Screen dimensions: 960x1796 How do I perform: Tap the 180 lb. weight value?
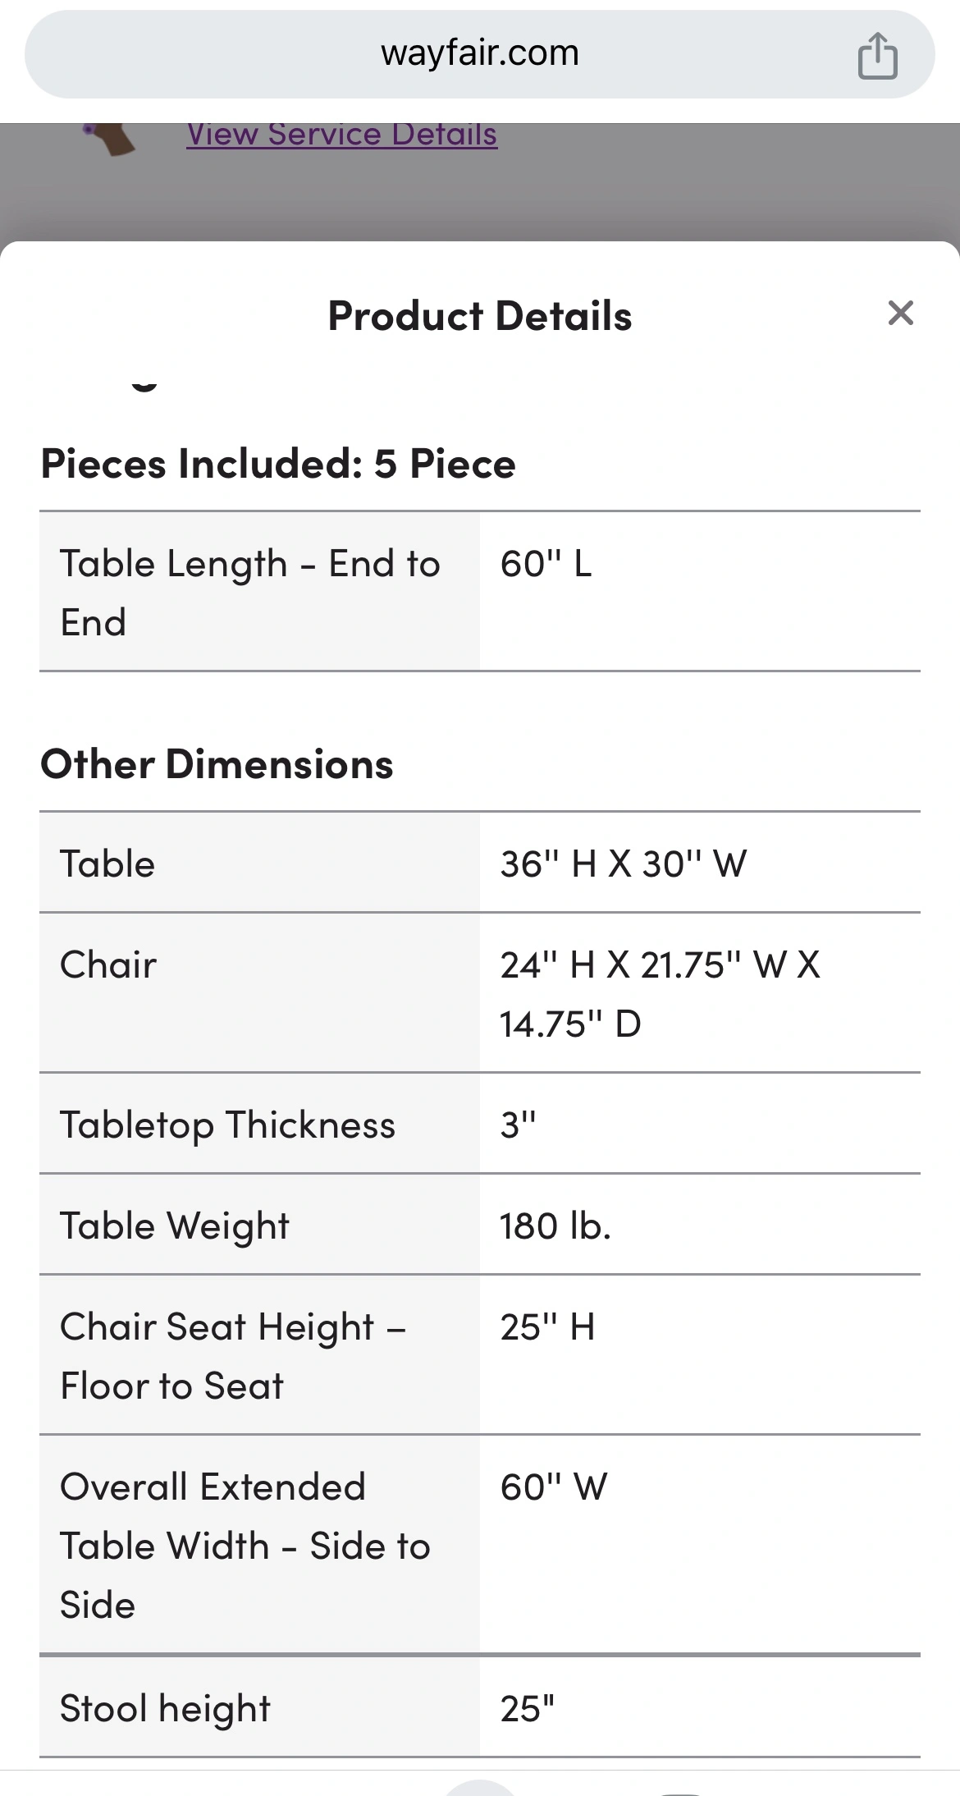(555, 1226)
